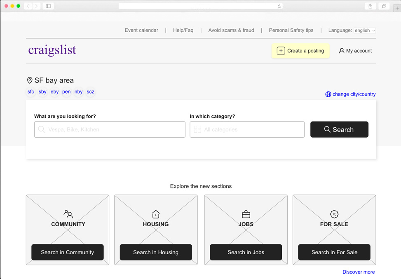Click the Discover more link
The height and width of the screenshot is (279, 401).
(x=359, y=272)
